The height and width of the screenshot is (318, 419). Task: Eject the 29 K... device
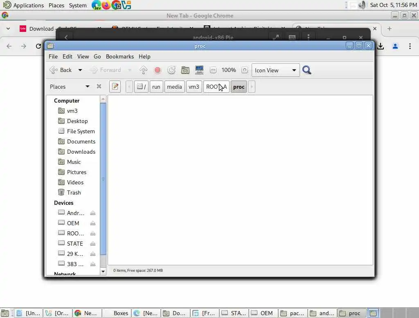click(x=93, y=254)
